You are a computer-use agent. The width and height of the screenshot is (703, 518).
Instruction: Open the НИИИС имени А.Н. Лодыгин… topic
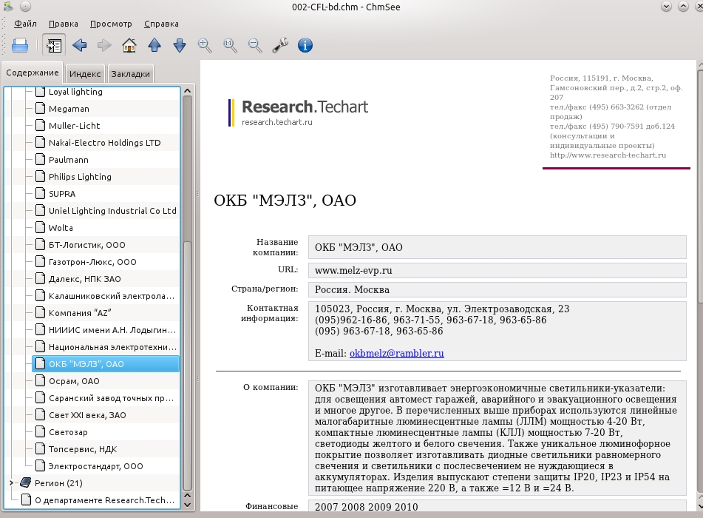click(x=112, y=330)
